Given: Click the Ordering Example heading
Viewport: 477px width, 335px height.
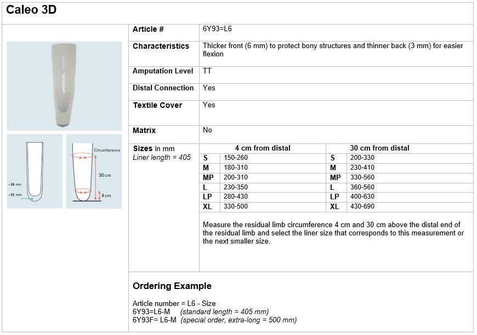Looking at the screenshot, I should pos(172,286).
